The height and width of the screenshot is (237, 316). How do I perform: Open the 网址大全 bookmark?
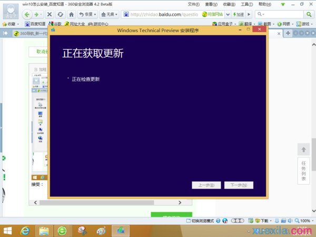(75, 24)
